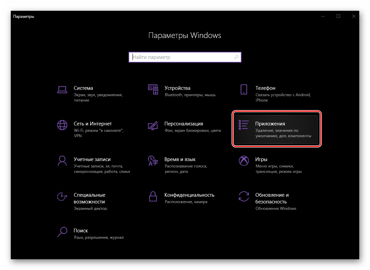Click the padlock icon for Конфиденциальность
The image size is (370, 270).
153,196
